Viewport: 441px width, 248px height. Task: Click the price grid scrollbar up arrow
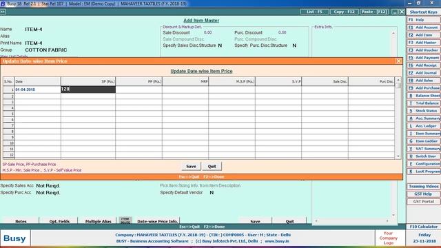pos(398,80)
